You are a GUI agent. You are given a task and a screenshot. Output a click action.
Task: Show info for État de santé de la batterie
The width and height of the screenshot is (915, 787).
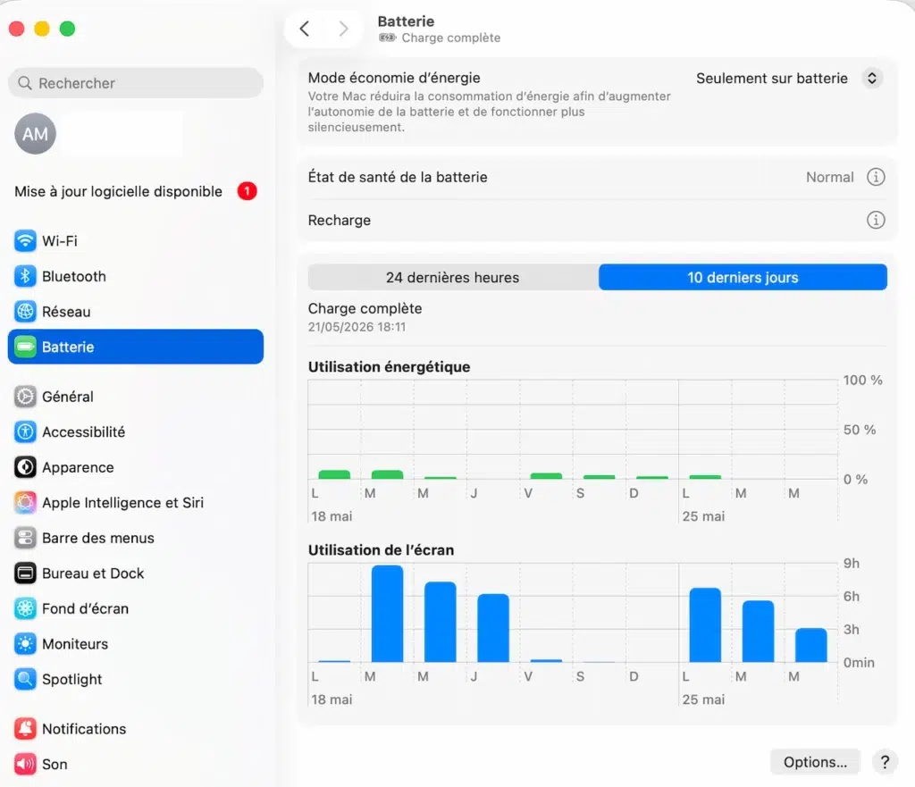click(x=876, y=177)
